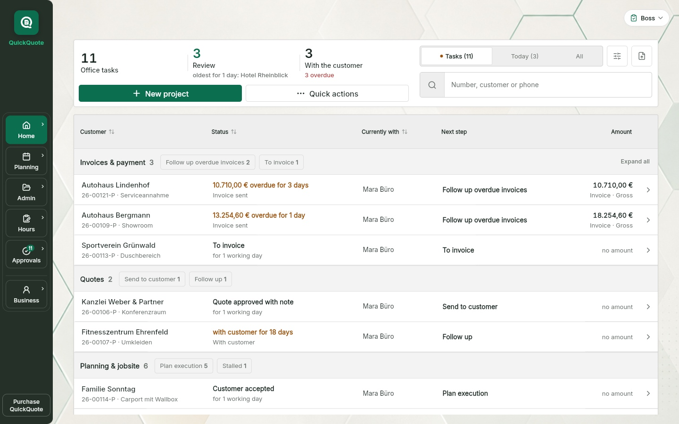Open the Hours tracking section
This screenshot has width=679, height=424.
click(26, 223)
